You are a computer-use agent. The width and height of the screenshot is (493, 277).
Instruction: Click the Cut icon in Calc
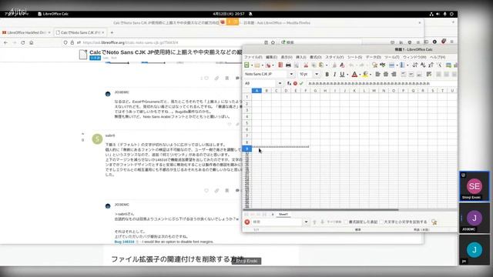pyautogui.click(x=306, y=65)
